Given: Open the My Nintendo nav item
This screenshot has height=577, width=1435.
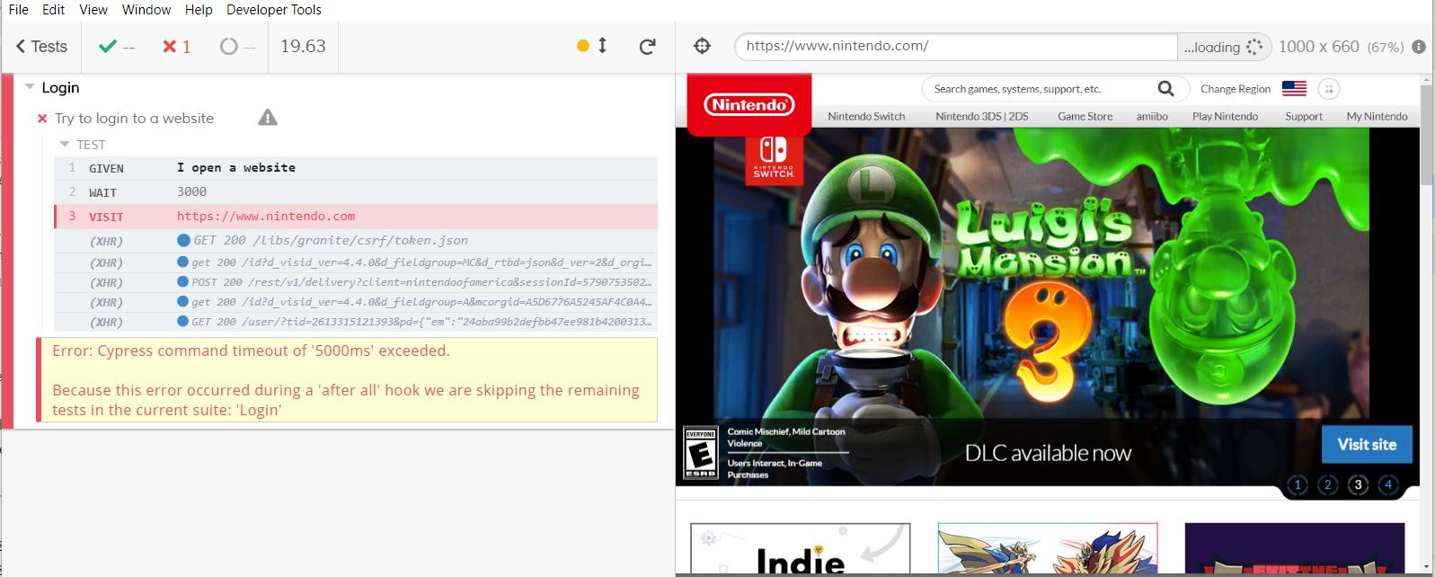Looking at the screenshot, I should pos(1377,116).
